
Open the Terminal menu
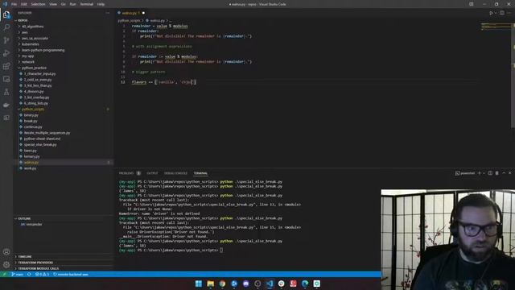(87, 4)
